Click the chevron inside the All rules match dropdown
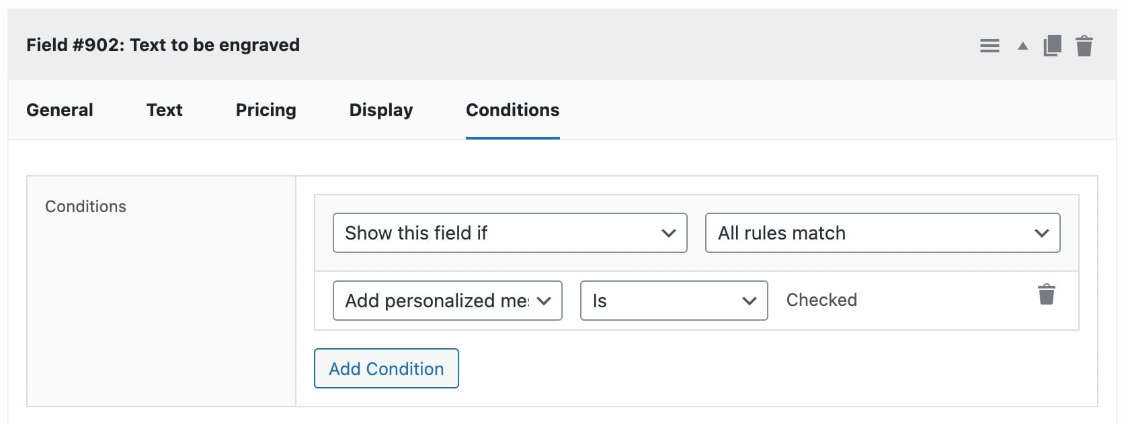Viewport: 1128px width, 424px height. click(x=1043, y=233)
